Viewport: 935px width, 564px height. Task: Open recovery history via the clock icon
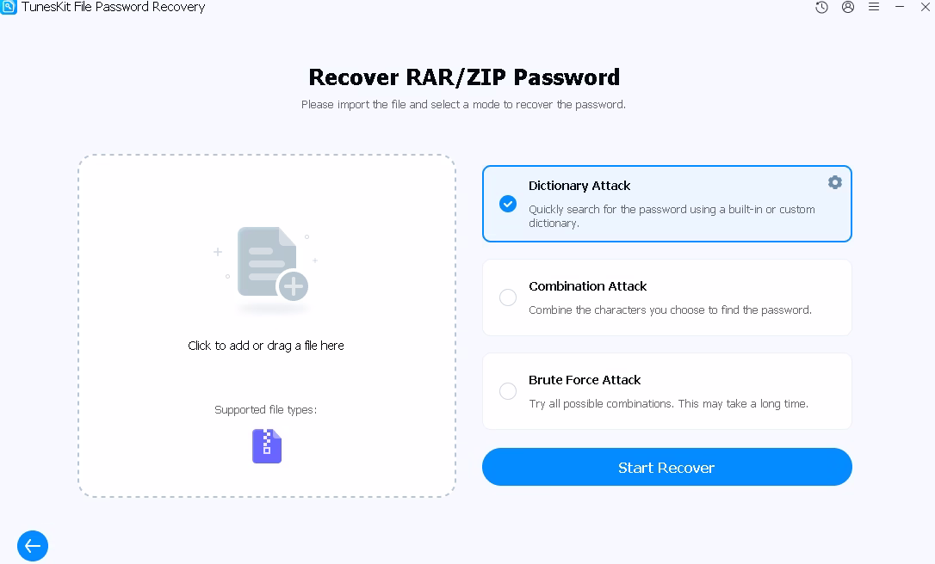coord(820,7)
